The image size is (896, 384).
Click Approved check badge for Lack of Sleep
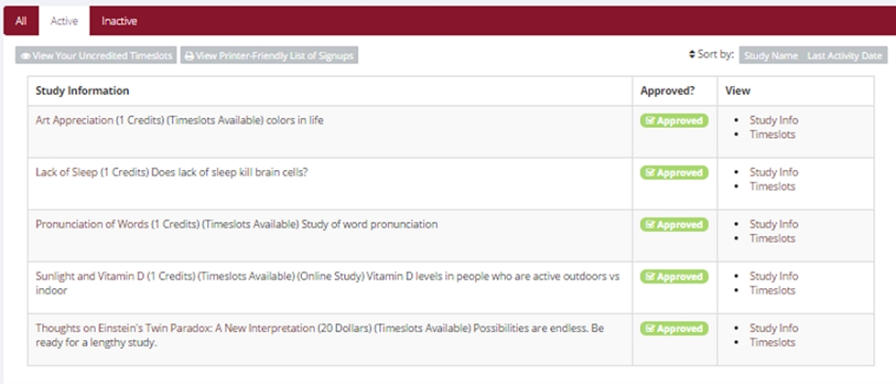coord(674,173)
